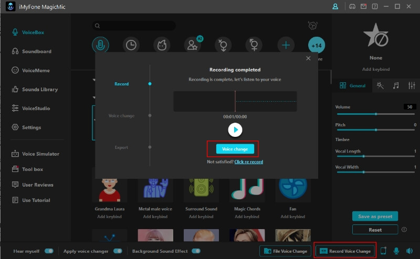Image resolution: width=420 pixels, height=259 pixels.
Task: Click Record Voice Change button
Action: click(x=345, y=251)
